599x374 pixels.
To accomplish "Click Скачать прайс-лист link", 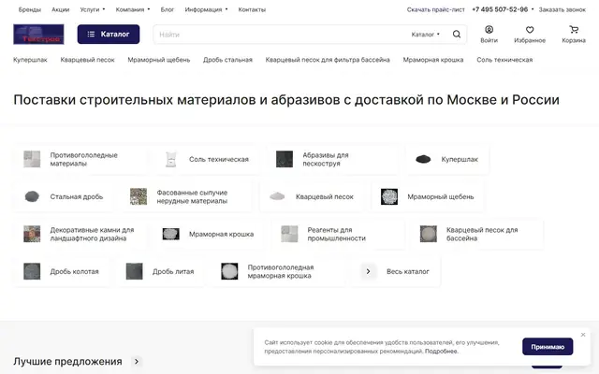I will pyautogui.click(x=435, y=9).
